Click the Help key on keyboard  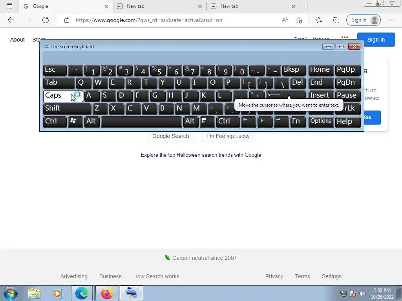coord(348,122)
